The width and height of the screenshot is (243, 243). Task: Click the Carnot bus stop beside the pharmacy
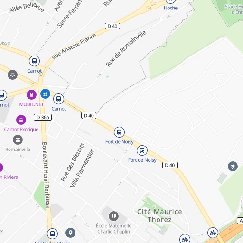tap(58, 99)
